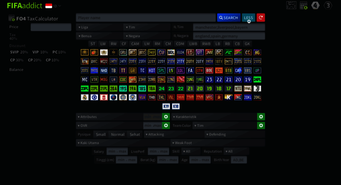Click the Price input in TaxCalculator
This screenshot has width=341, height=185.
pyautogui.click(x=51, y=27)
